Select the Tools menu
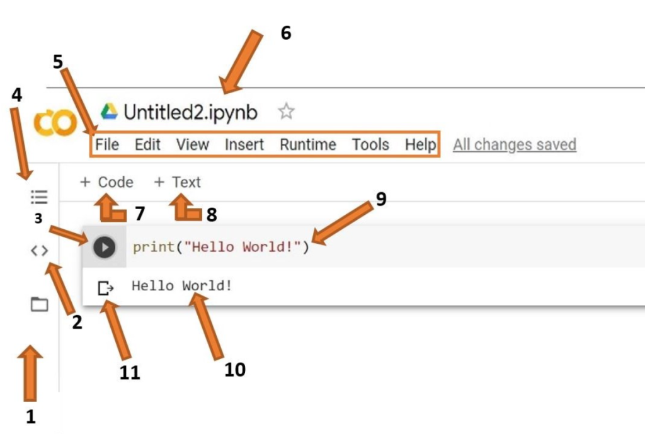 click(x=370, y=145)
